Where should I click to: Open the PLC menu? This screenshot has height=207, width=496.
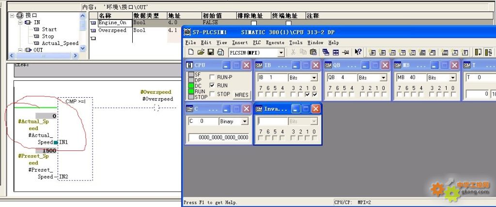(x=257, y=43)
